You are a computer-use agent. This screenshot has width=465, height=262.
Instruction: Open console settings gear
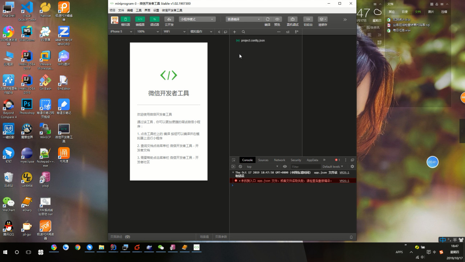coord(352,167)
